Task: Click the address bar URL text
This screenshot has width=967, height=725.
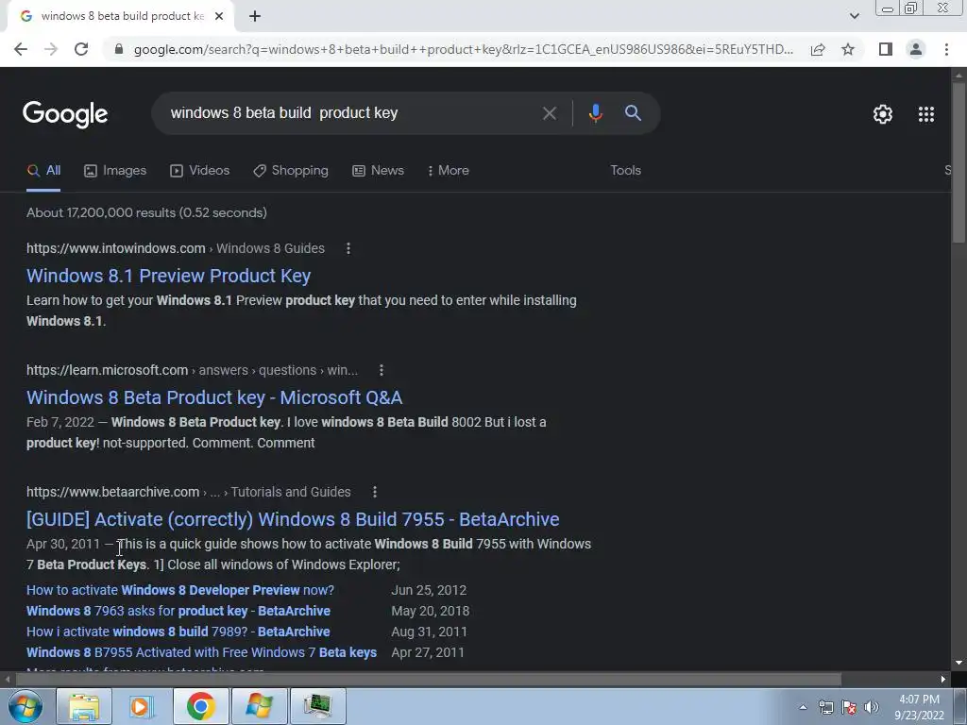Action: pos(463,49)
